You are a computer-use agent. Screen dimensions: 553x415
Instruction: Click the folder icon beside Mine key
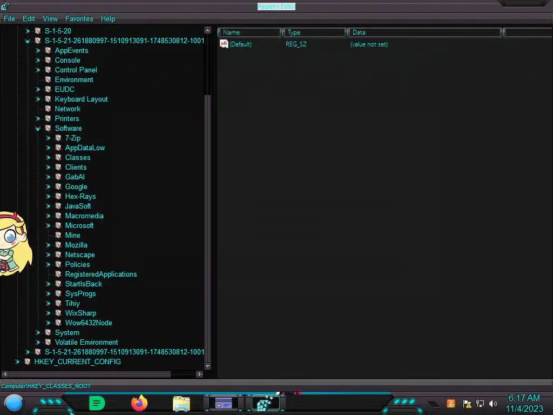click(58, 235)
